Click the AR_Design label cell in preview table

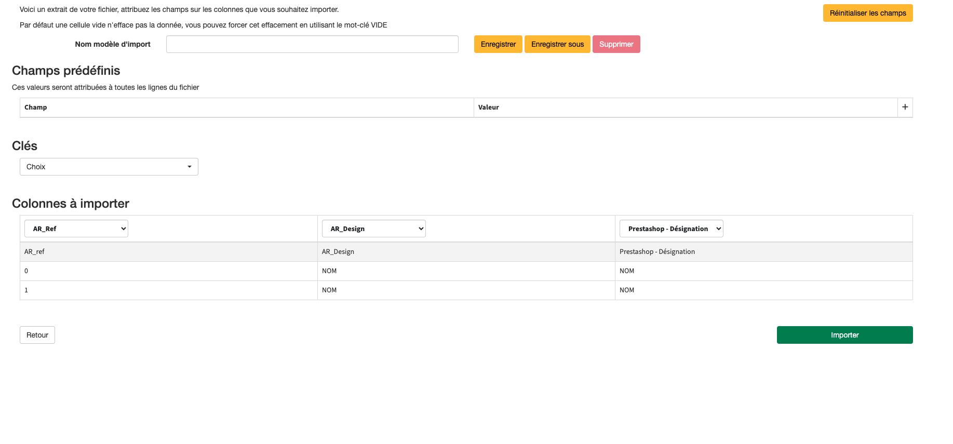click(x=338, y=252)
